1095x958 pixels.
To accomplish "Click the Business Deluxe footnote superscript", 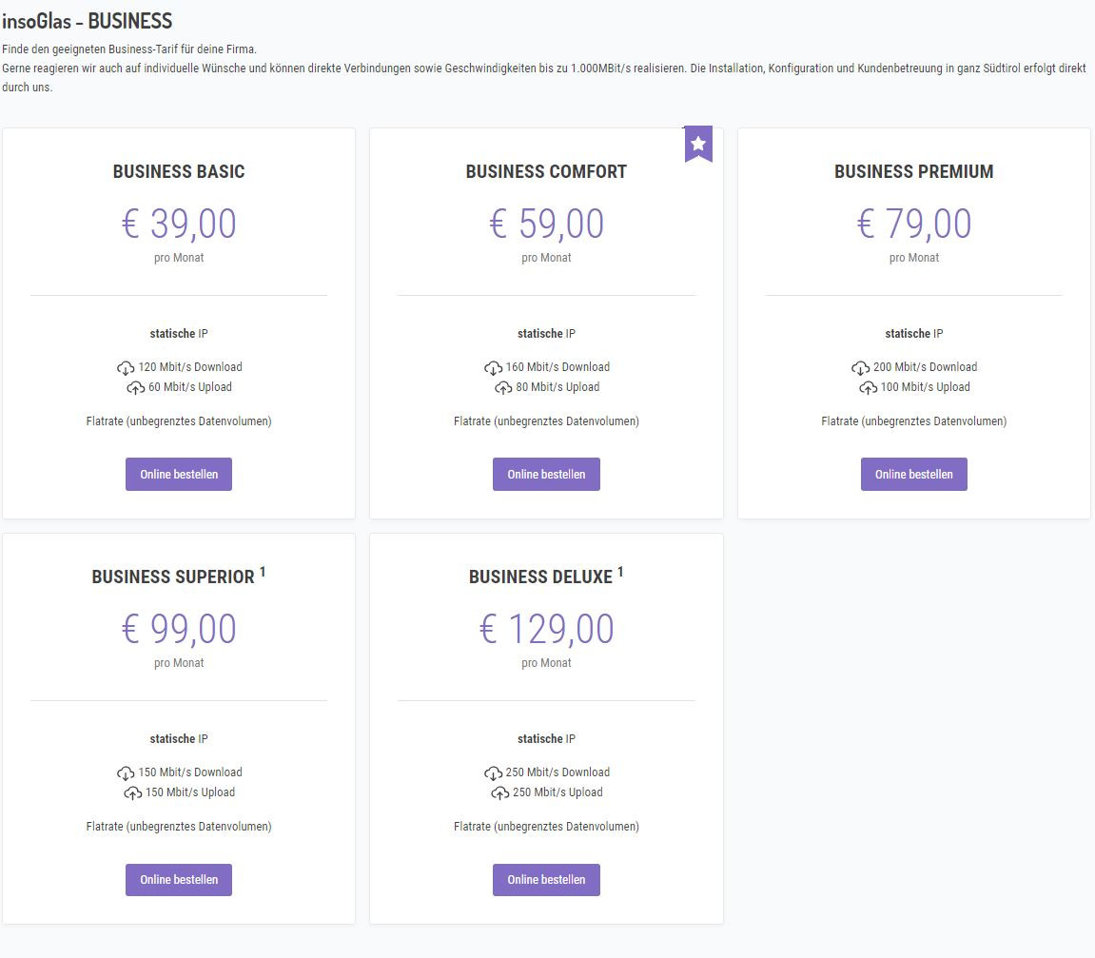I will (x=620, y=572).
